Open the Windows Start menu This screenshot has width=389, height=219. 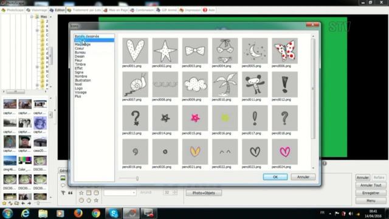click(7, 214)
